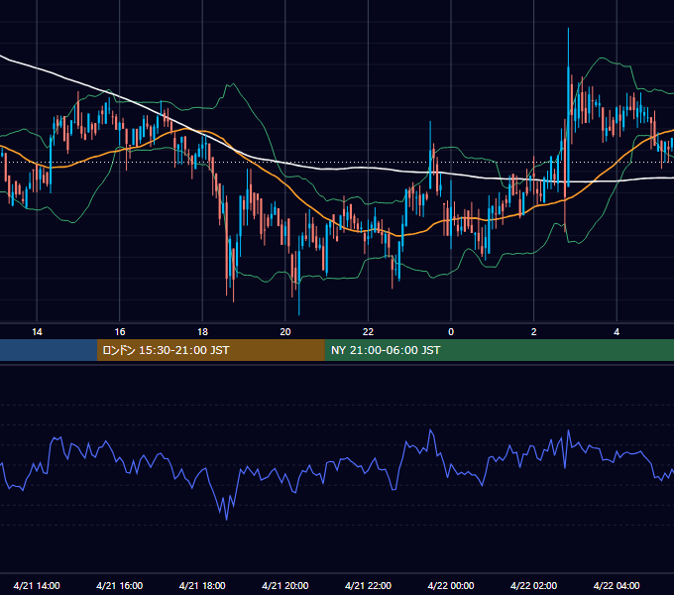Image resolution: width=674 pixels, height=595 pixels.
Task: Click the 4 hour axis label
Action: (617, 332)
